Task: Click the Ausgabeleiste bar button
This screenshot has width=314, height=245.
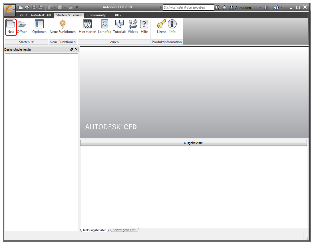Action: (193, 143)
